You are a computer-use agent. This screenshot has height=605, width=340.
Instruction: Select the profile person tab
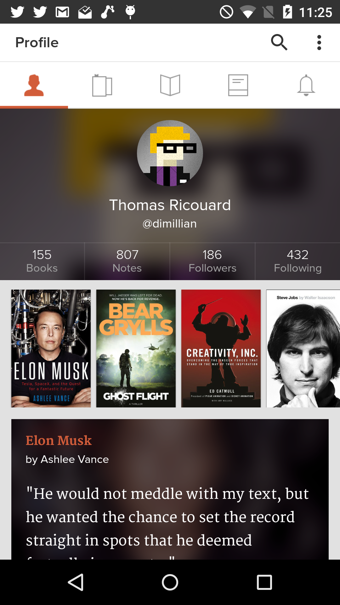34,85
